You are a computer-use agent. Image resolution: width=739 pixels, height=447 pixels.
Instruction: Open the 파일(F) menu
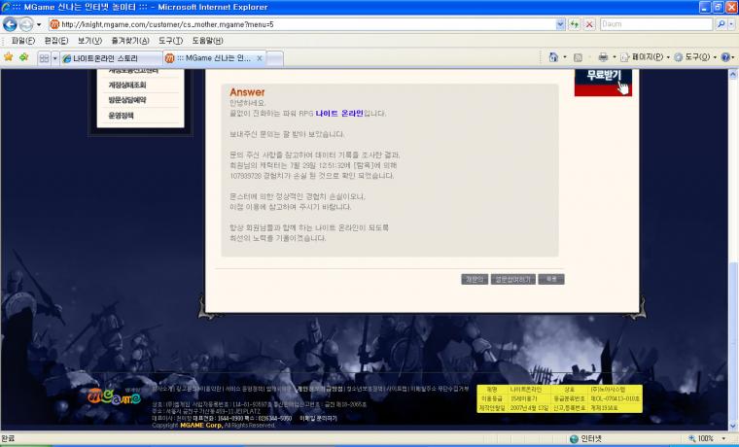22,41
